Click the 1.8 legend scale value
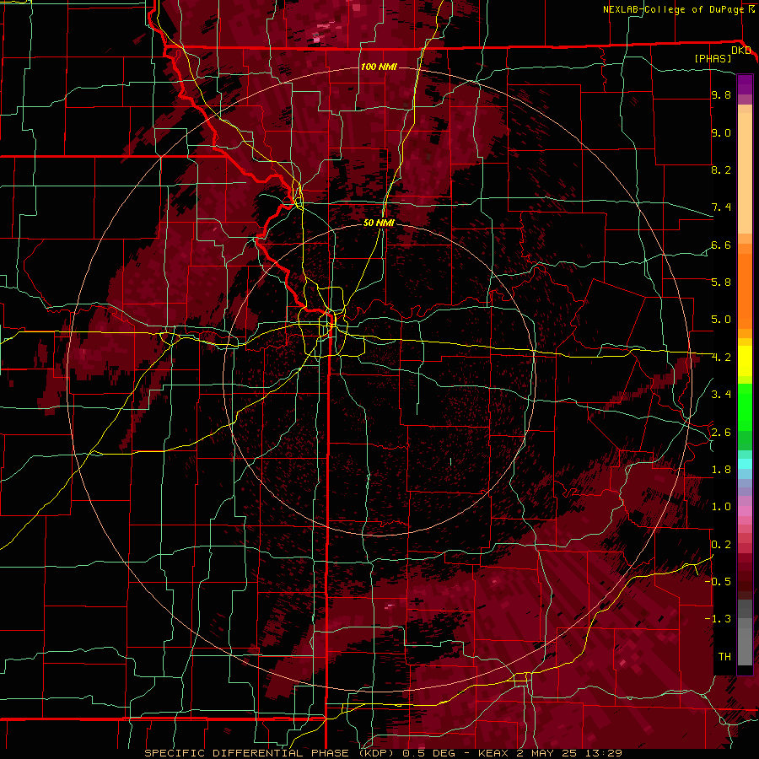Screen dimensions: 759x759 coord(721,470)
